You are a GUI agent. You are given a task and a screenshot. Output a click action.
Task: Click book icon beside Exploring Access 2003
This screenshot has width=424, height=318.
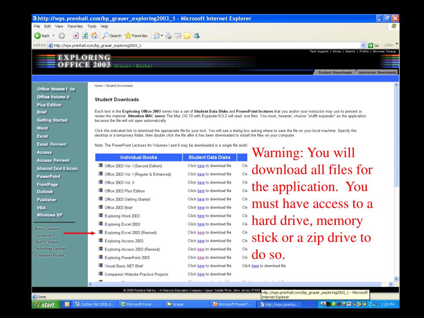100,241
